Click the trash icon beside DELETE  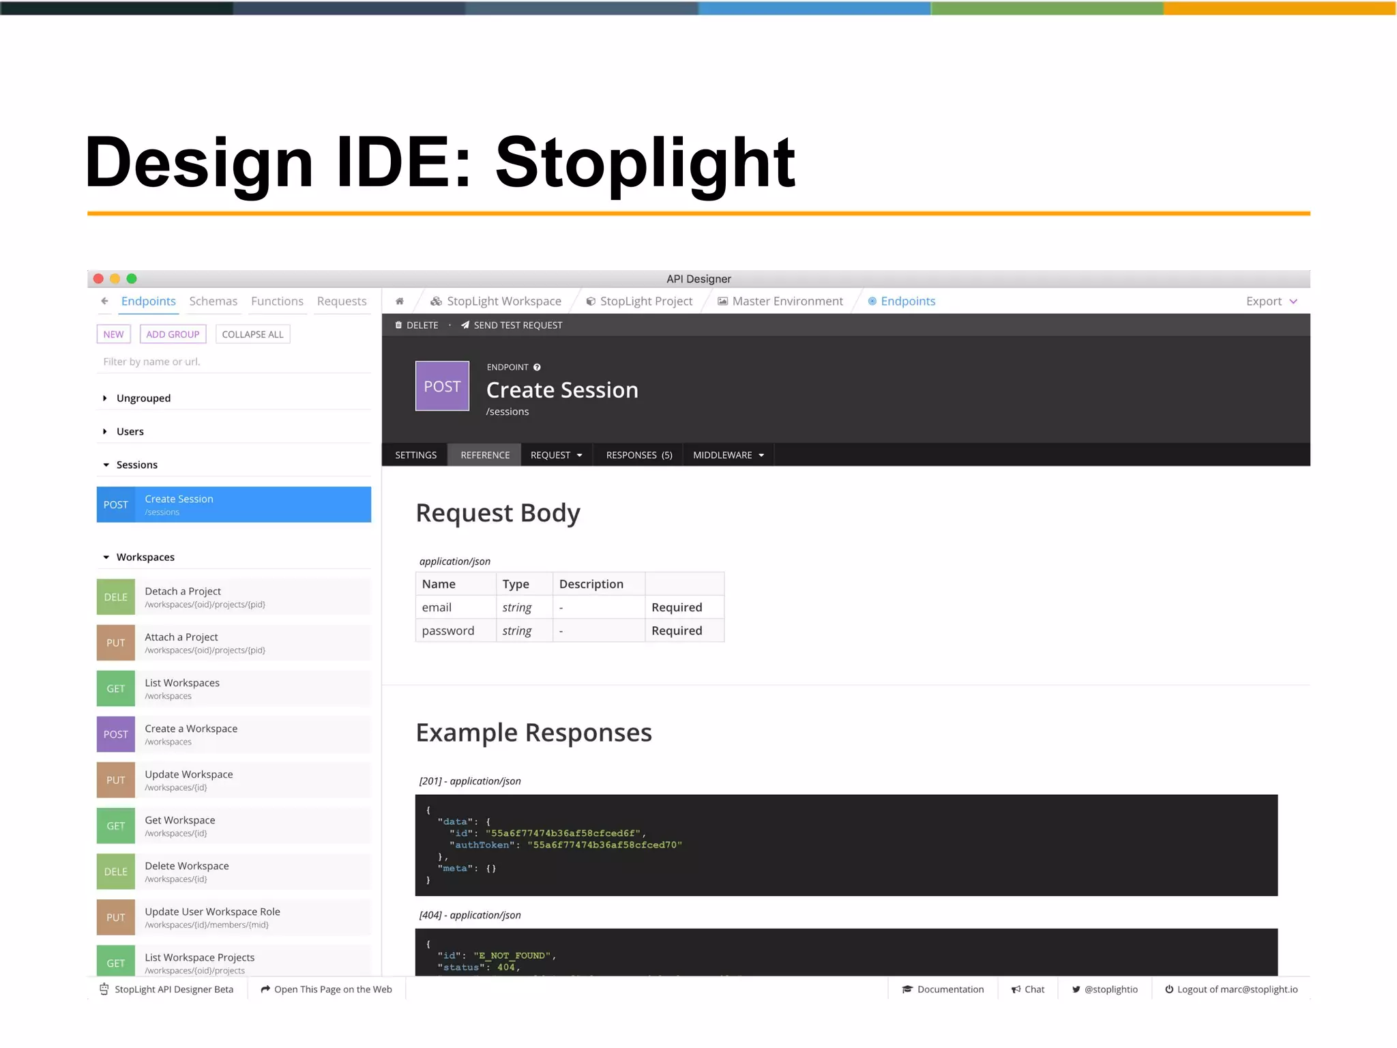point(398,325)
